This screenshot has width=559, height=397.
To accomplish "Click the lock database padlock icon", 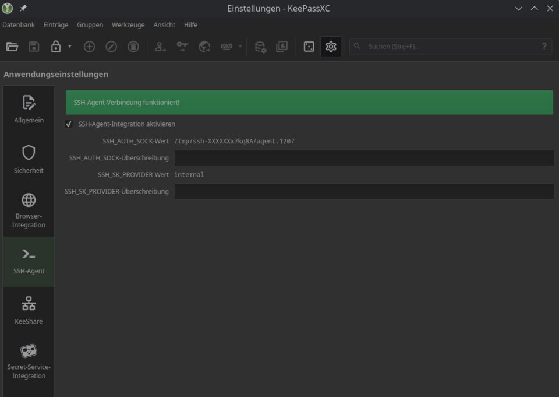I will (x=56, y=47).
